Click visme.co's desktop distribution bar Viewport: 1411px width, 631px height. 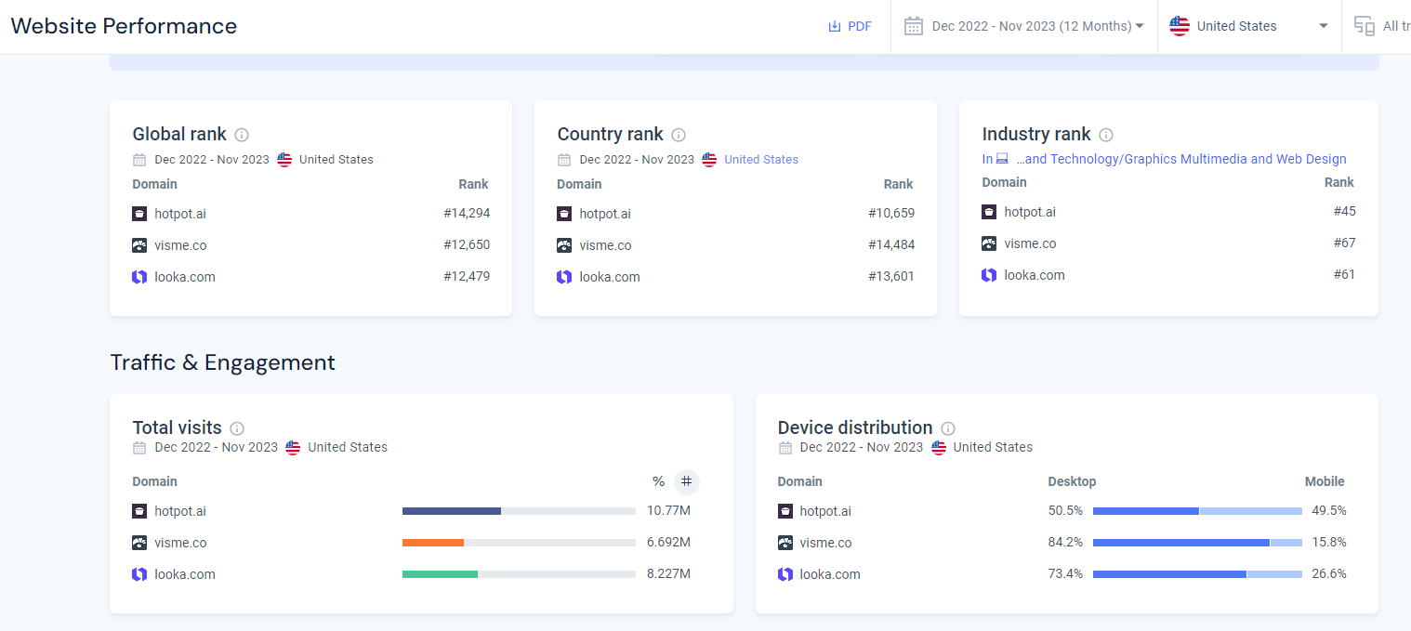point(1180,542)
